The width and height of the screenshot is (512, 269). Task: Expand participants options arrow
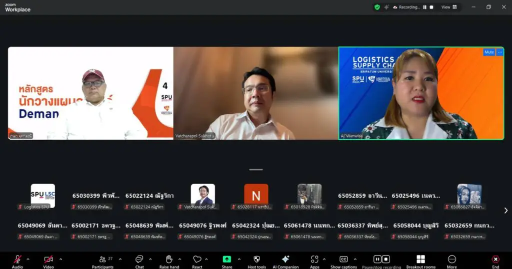click(120, 260)
